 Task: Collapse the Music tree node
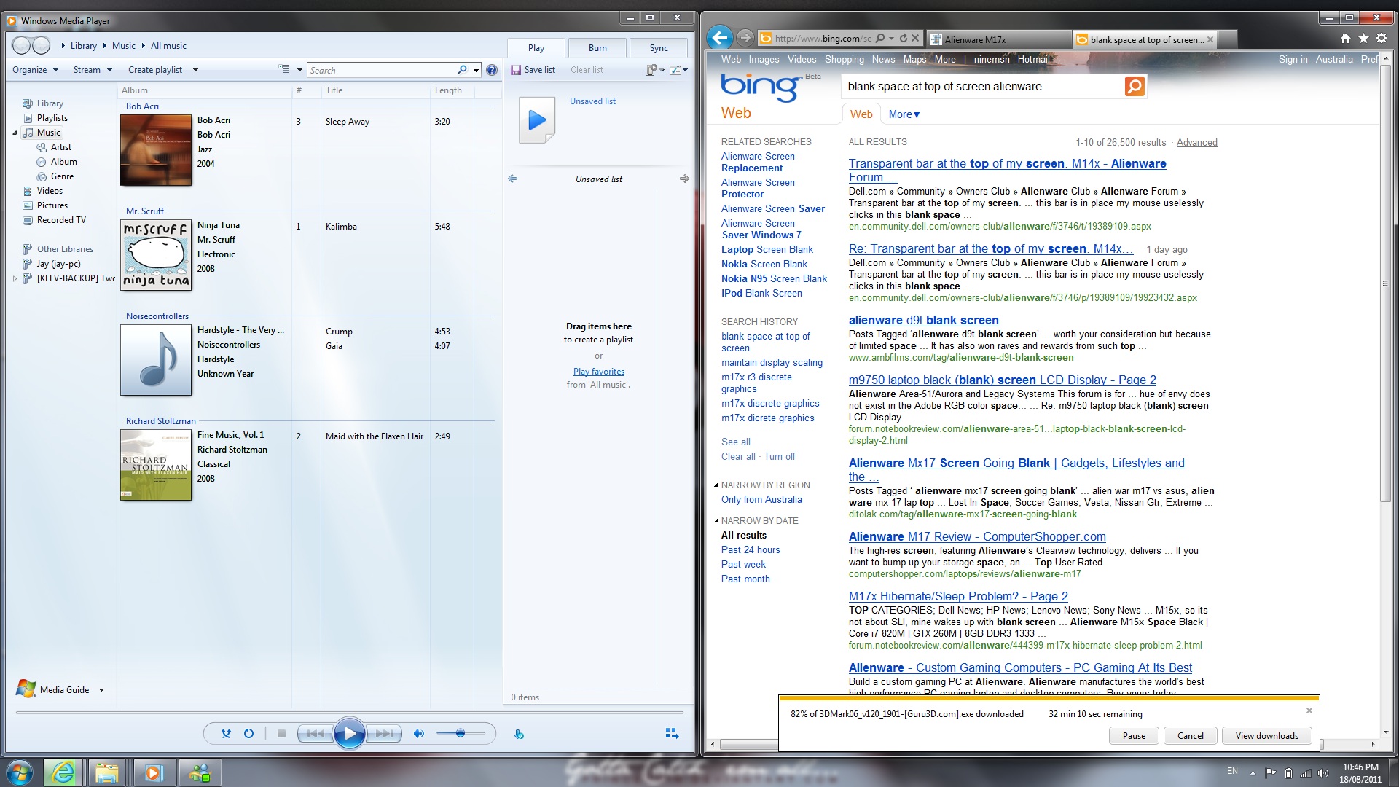[x=15, y=133]
